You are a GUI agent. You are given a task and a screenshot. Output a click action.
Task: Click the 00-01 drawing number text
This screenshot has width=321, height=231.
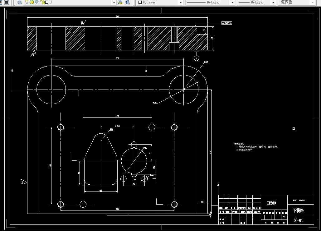click(298, 220)
